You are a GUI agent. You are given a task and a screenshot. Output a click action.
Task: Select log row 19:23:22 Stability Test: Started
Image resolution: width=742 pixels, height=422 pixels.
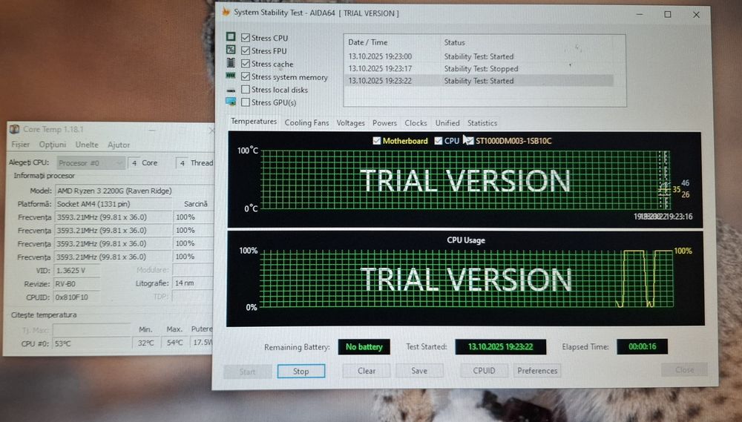pyautogui.click(x=480, y=81)
